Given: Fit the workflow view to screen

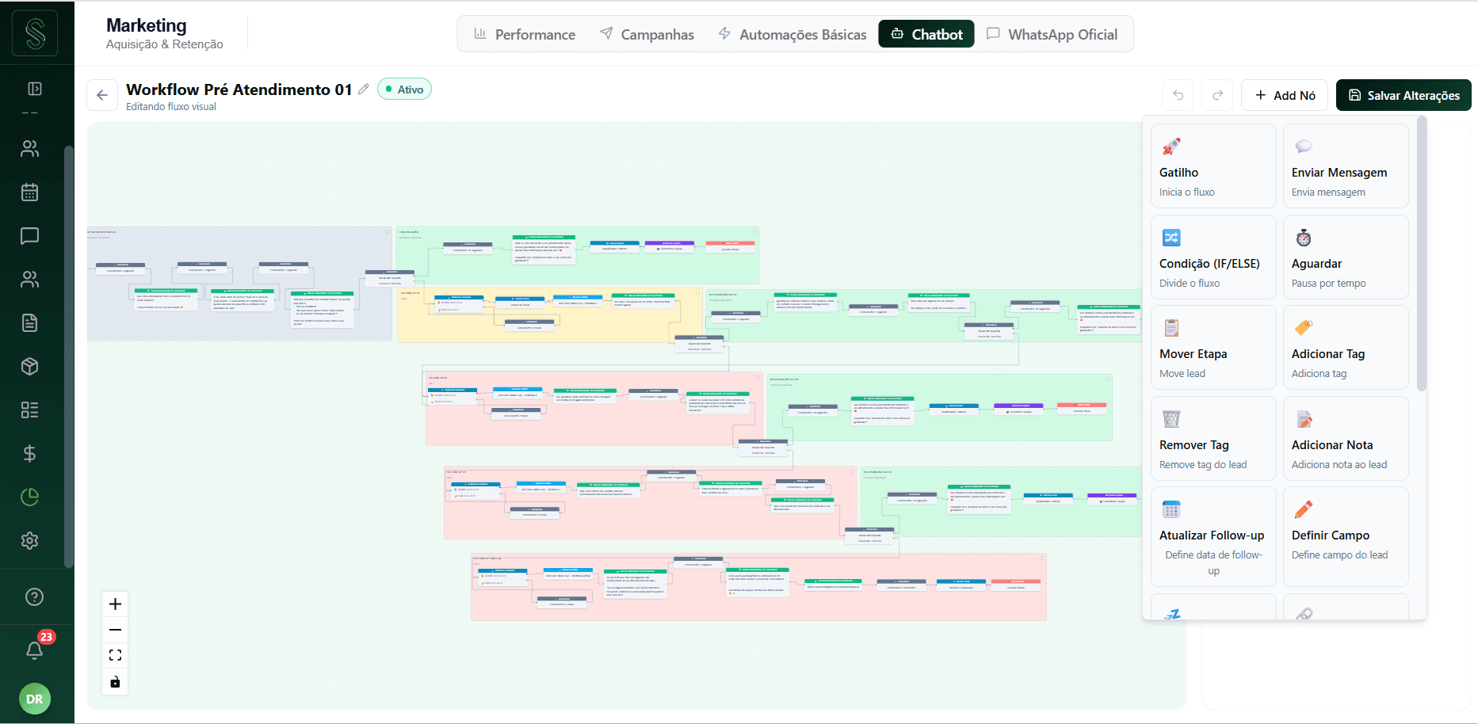Looking at the screenshot, I should pyautogui.click(x=115, y=655).
